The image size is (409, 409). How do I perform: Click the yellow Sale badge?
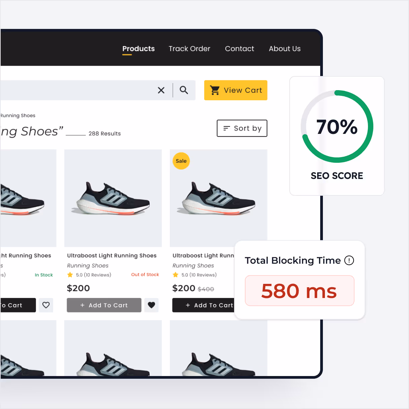point(181,161)
